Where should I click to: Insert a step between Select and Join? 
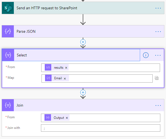click(83, 92)
